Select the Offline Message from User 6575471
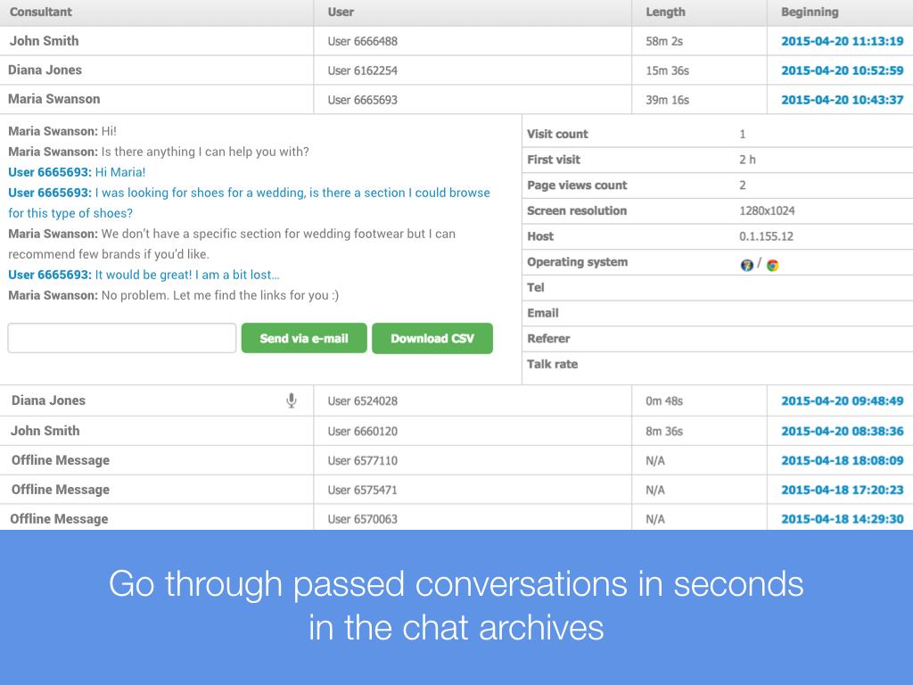The height and width of the screenshot is (685, 913). [61, 490]
